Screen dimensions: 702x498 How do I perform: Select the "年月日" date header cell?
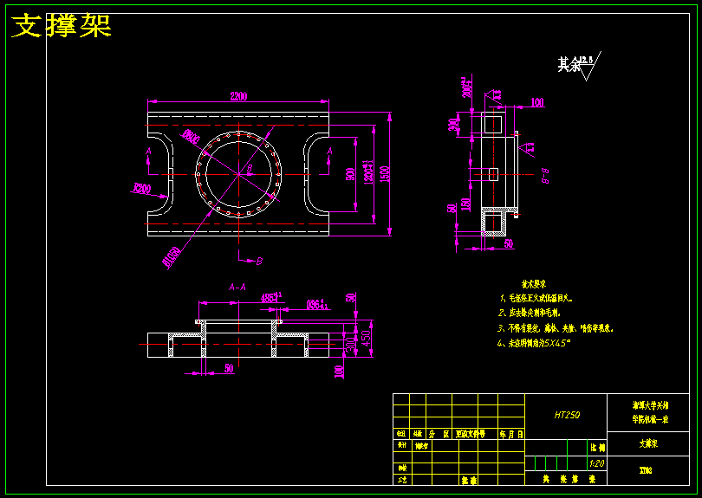coord(511,434)
